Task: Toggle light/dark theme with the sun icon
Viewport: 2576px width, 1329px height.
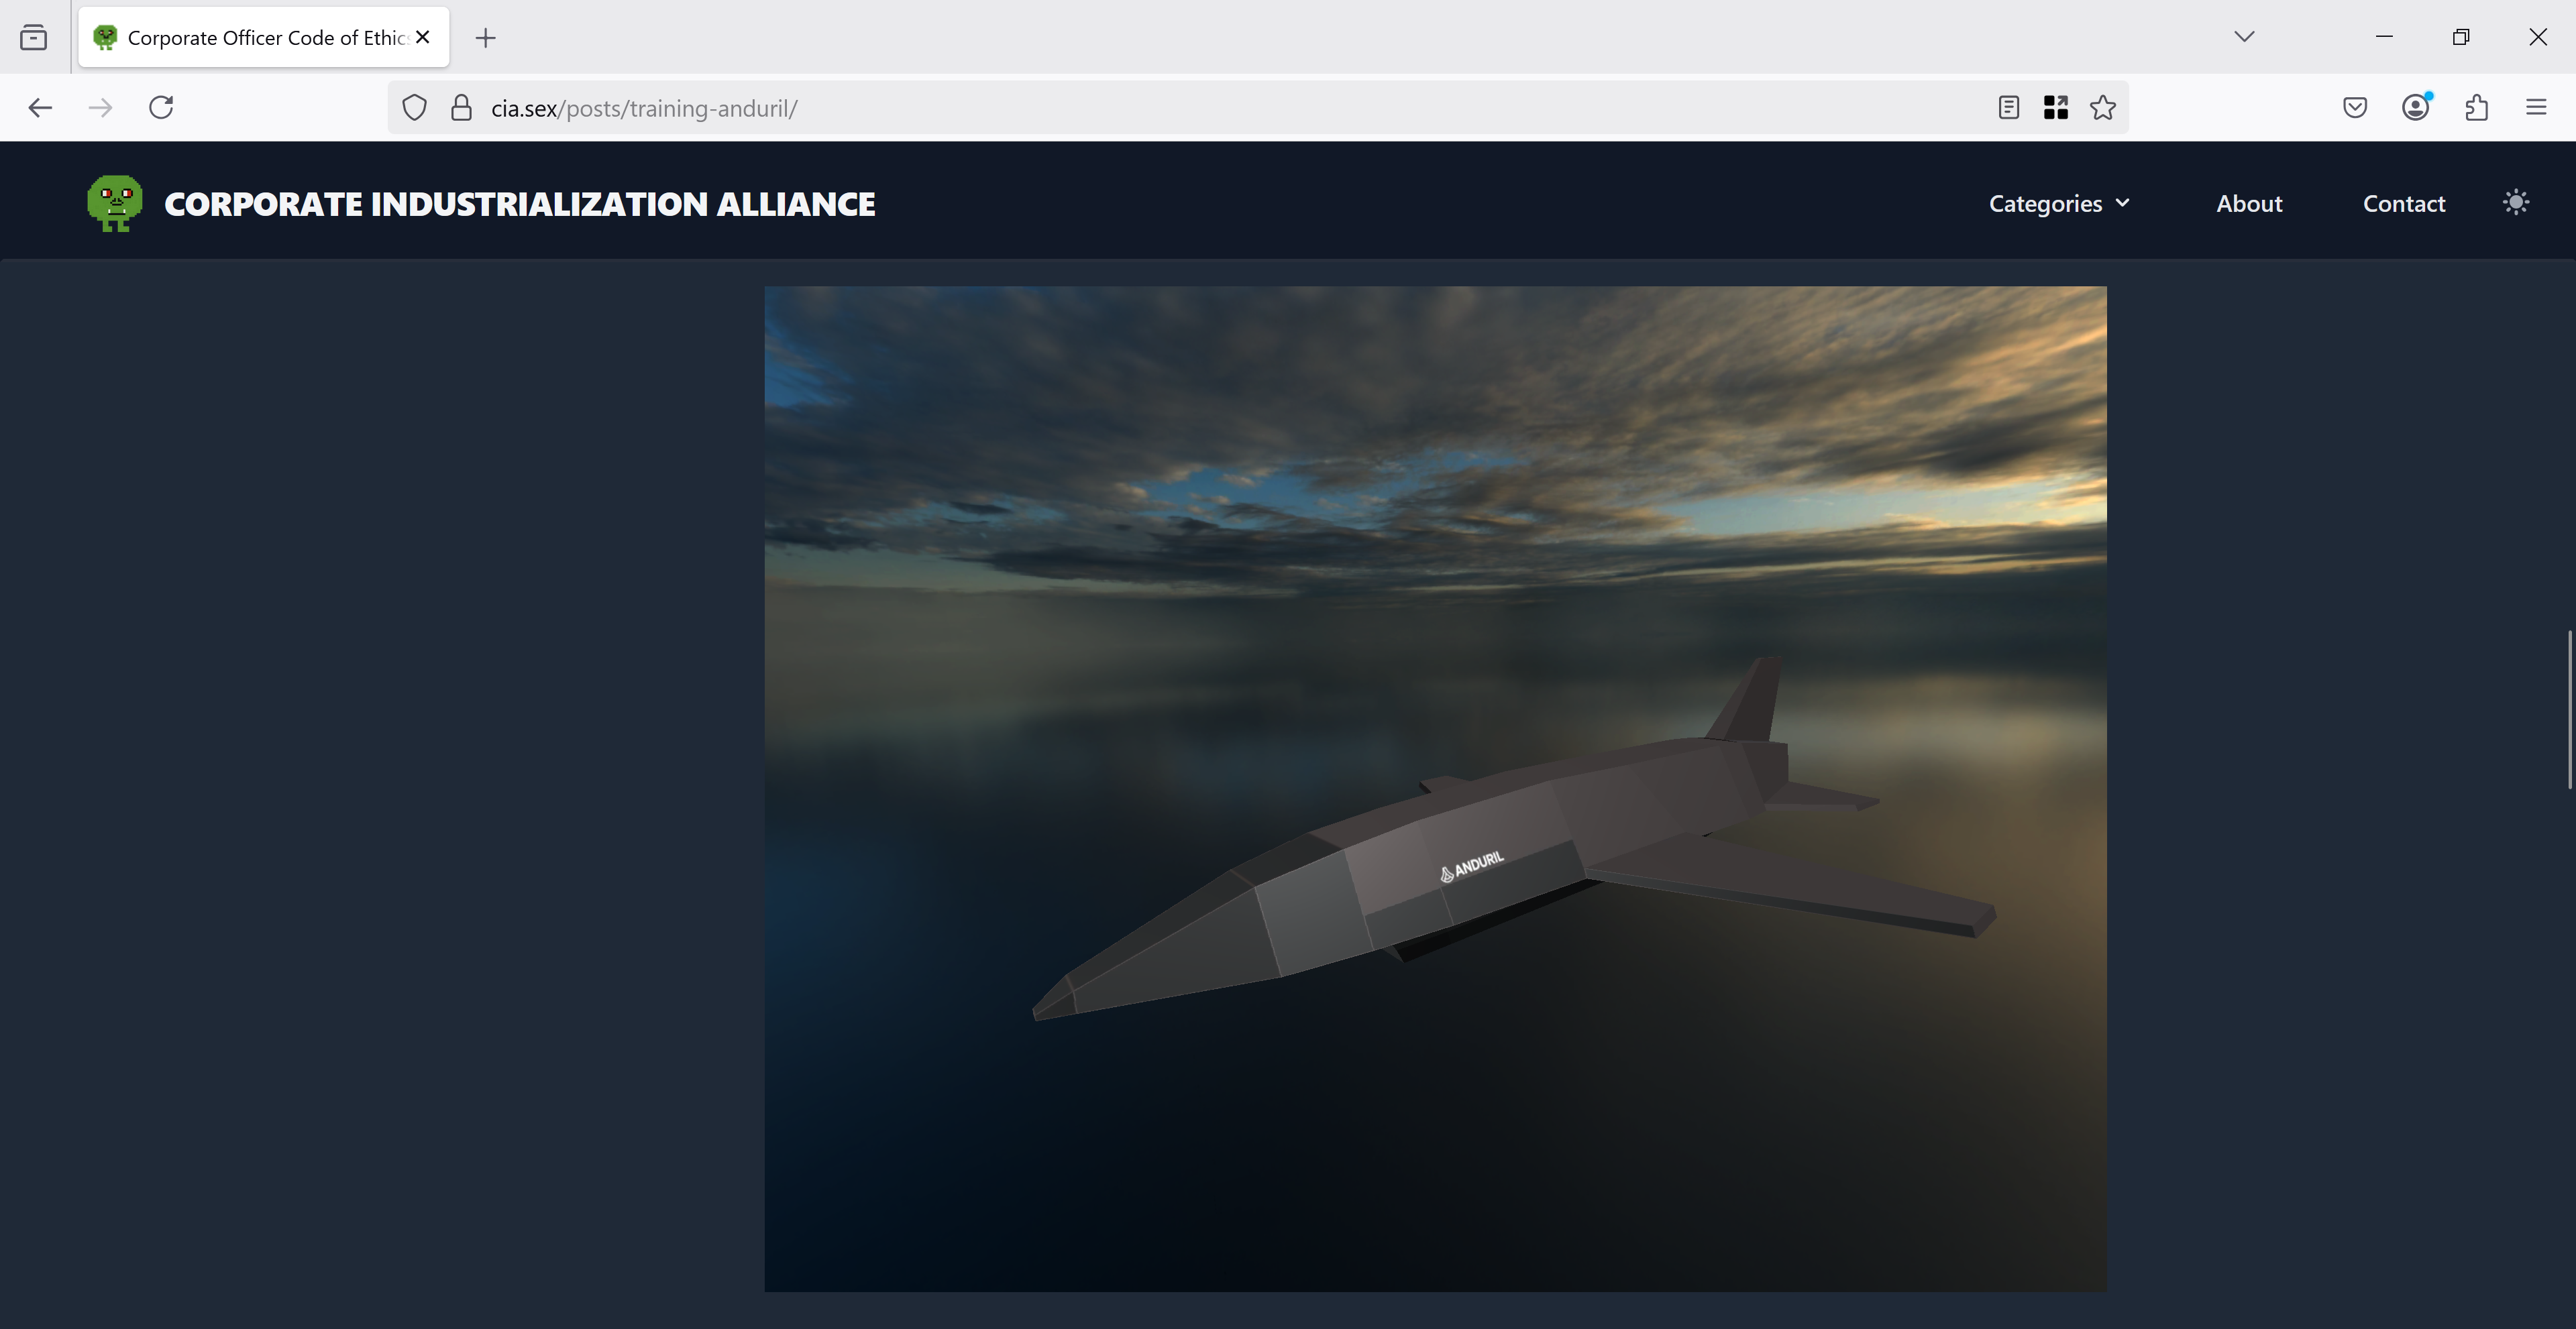Action: [x=2515, y=202]
